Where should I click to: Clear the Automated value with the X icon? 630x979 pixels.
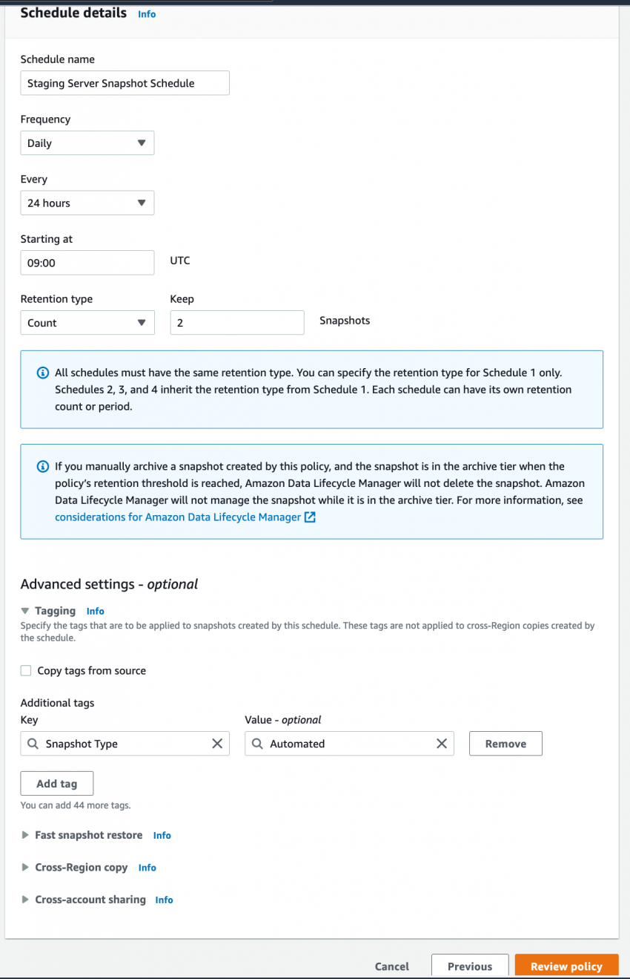(442, 743)
